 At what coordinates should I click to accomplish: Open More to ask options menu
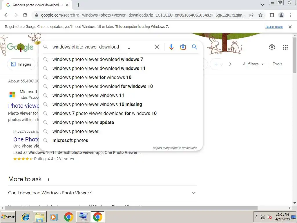coord(48,179)
